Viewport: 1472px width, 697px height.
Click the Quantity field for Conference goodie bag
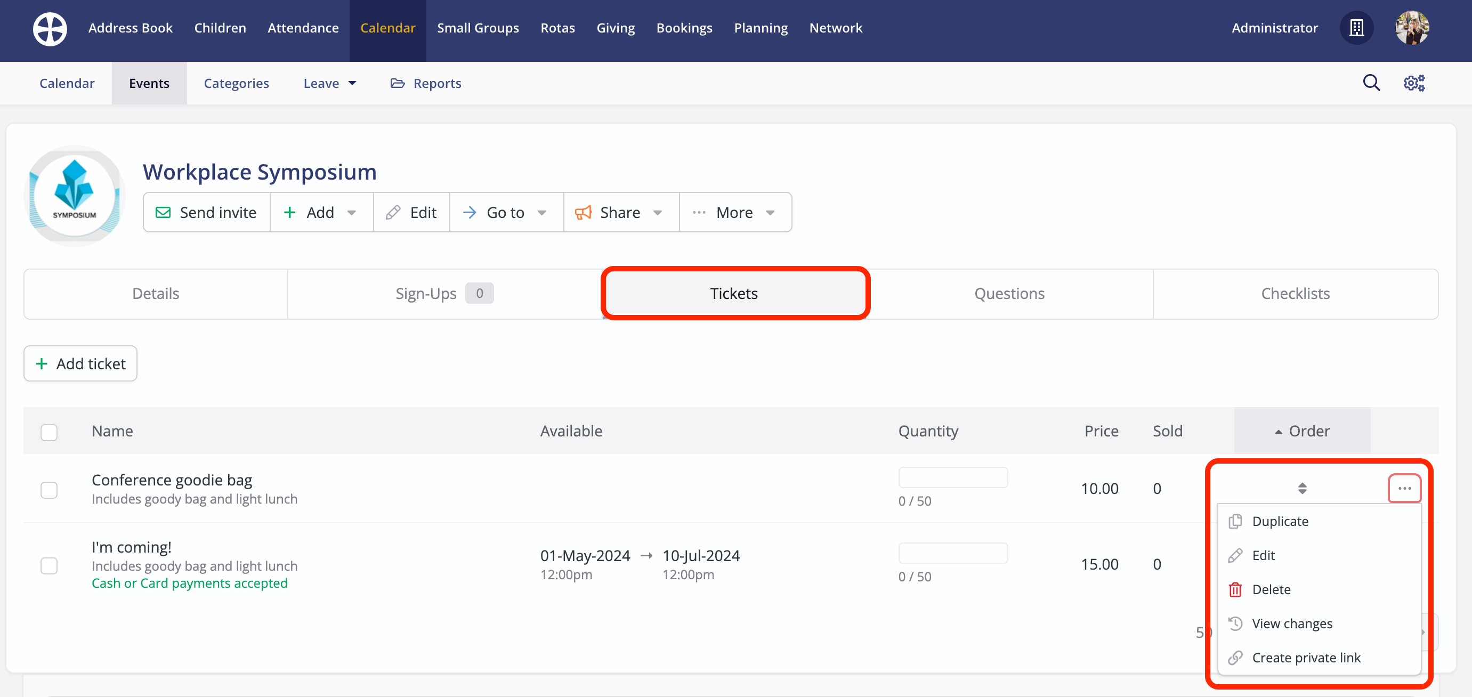click(x=952, y=477)
